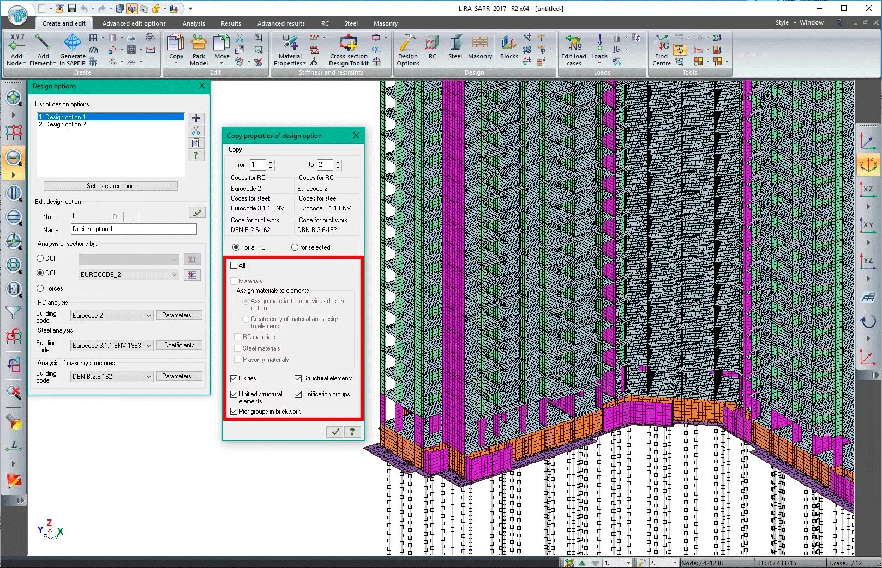Viewport: 882px width, 568px height.
Task: Check the All checkbox
Action: 234,265
